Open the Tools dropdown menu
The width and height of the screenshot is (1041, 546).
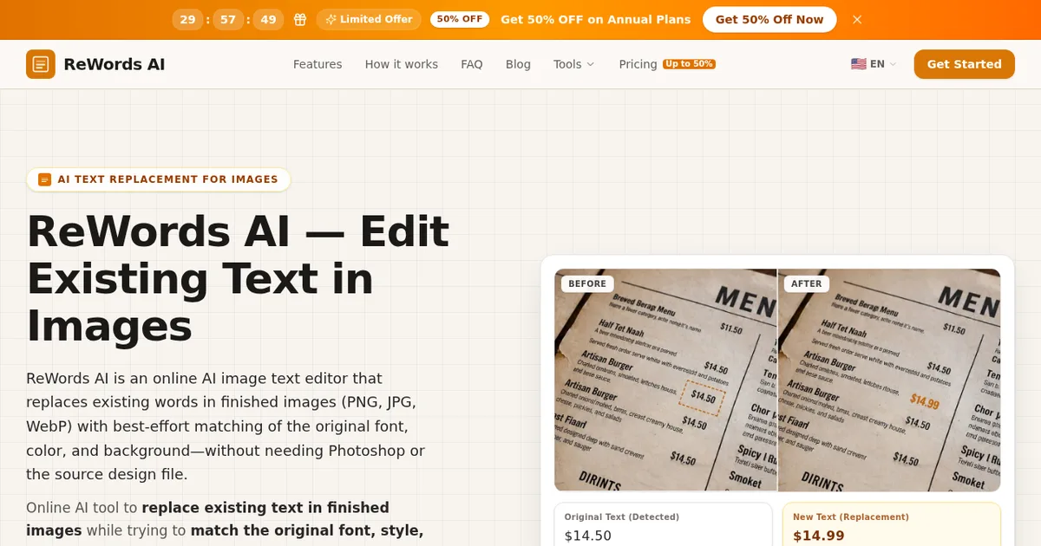tap(573, 64)
